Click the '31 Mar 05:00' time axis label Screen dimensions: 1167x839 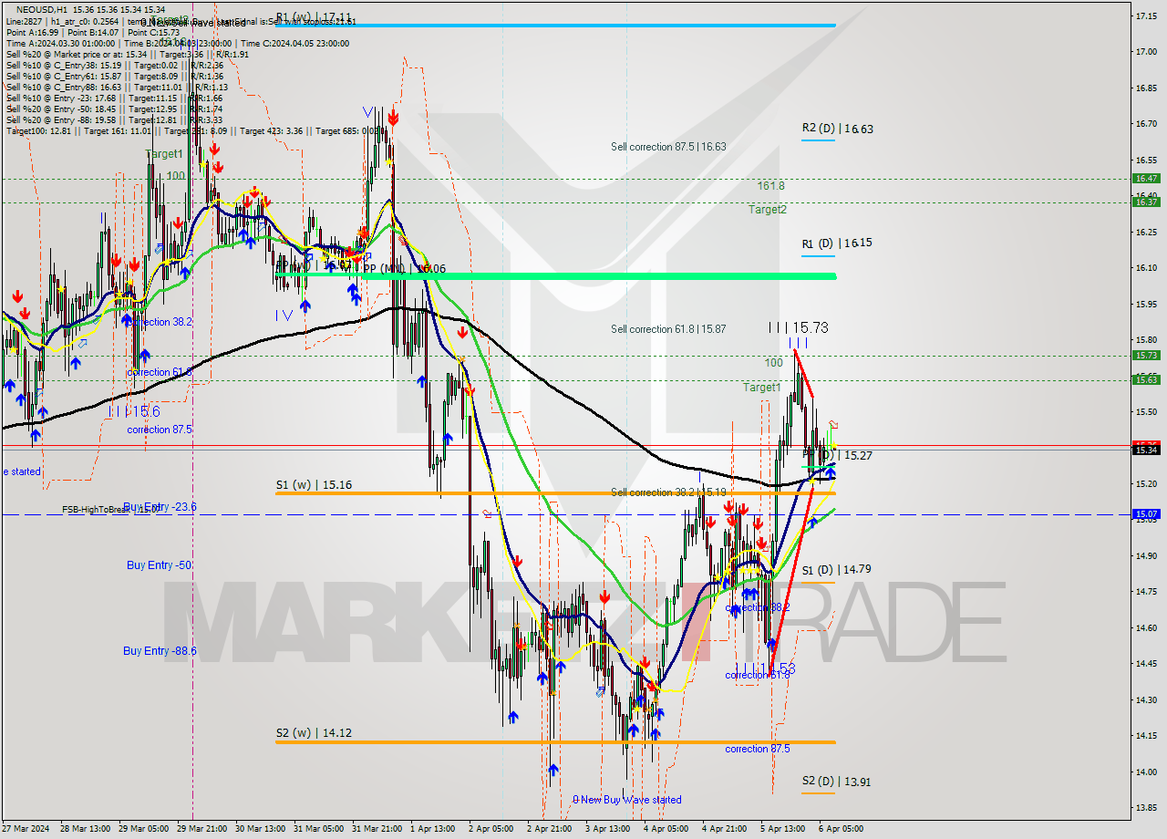click(x=319, y=829)
